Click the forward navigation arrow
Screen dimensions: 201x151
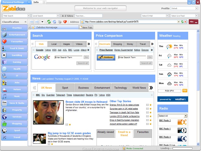tap(37, 22)
